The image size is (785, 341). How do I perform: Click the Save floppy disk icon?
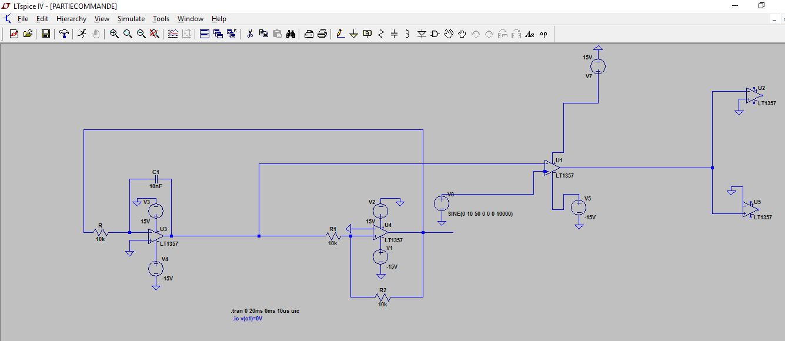click(x=46, y=34)
